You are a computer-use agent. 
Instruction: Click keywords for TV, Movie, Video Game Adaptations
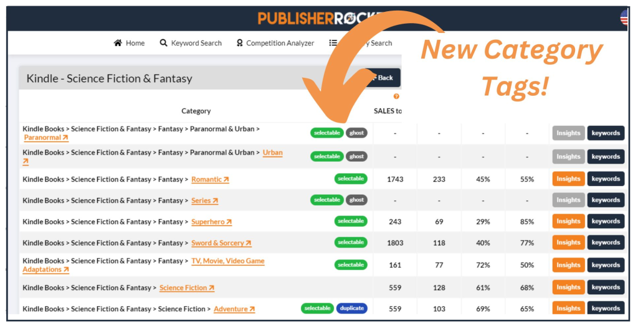click(606, 265)
